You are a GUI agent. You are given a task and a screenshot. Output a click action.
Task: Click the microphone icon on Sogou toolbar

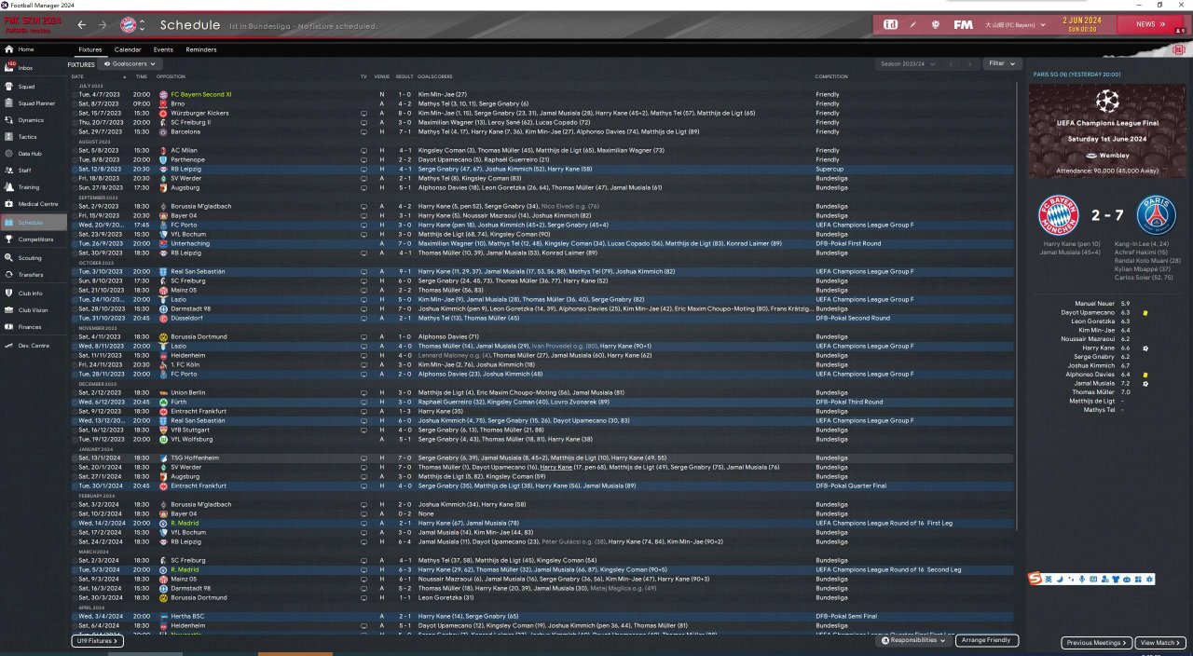[1081, 580]
